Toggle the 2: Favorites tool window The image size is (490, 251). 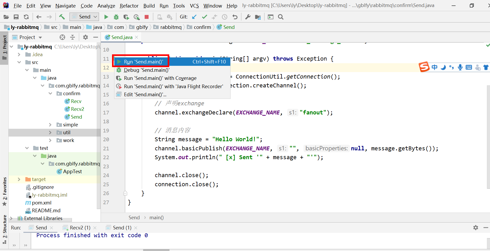(x=4, y=192)
